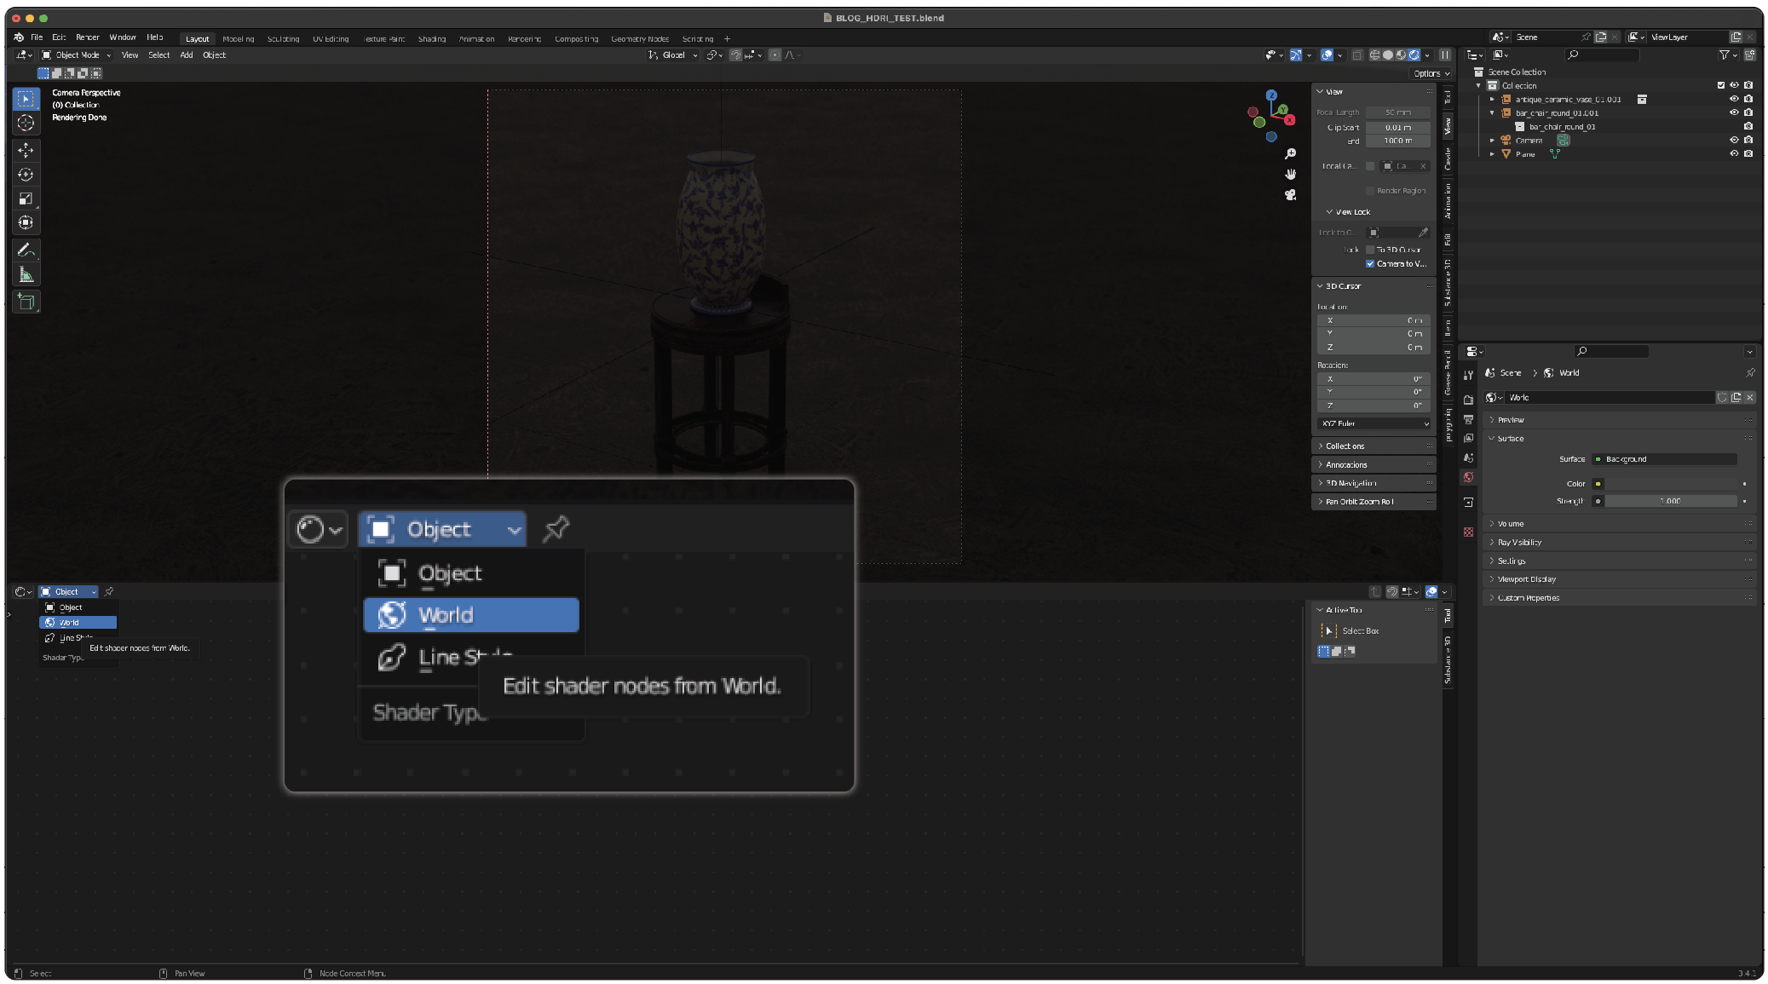Expand the Camera item in outliner
The height and width of the screenshot is (984, 1768).
1492,141
